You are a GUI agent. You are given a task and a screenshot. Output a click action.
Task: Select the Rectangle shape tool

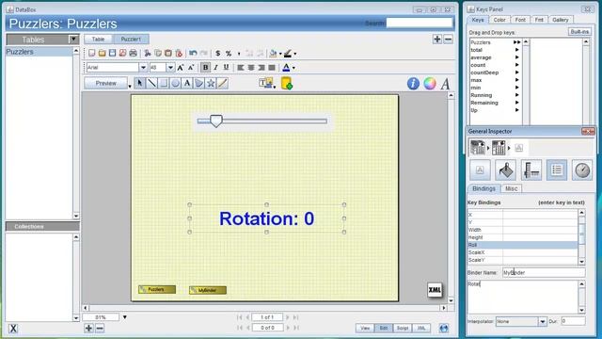[x=164, y=83]
